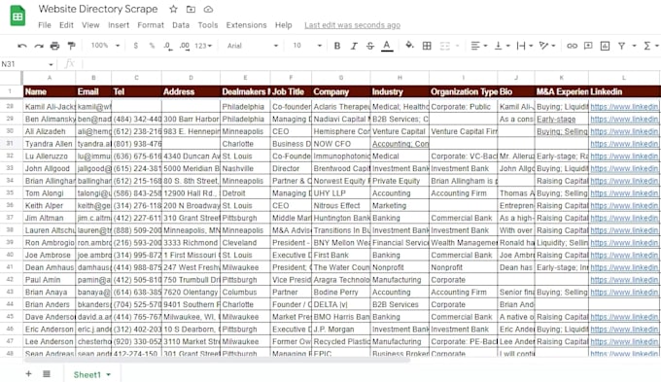Toggle bold formatting
The image size is (661, 382).
click(337, 46)
